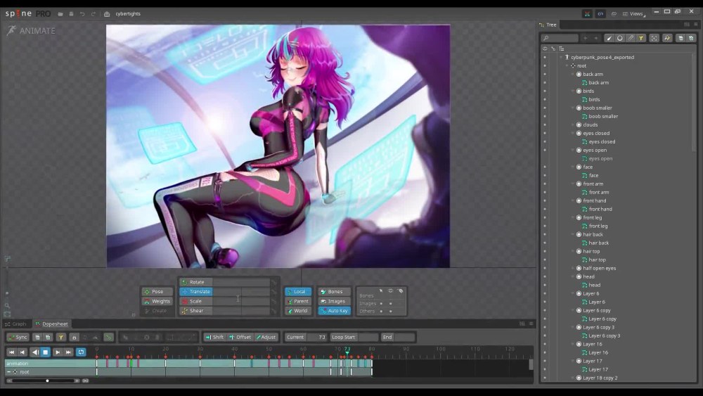The height and width of the screenshot is (396, 703).
Task: Click the ANIMATE mode switch label
Action: (x=31, y=31)
